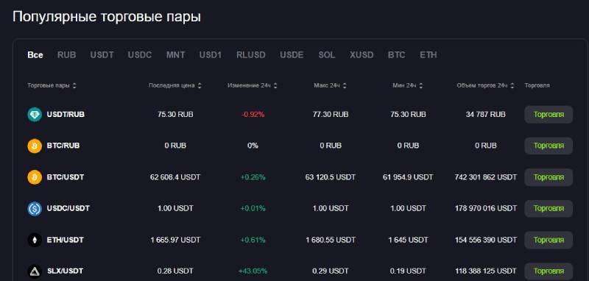Switch to the BTC tab

click(397, 55)
